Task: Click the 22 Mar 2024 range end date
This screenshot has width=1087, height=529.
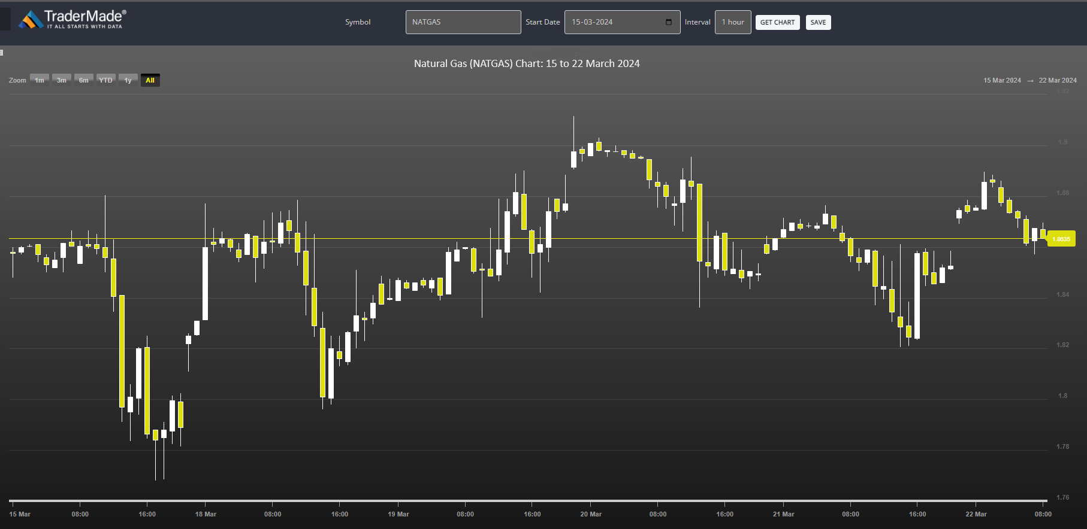Action: click(1058, 80)
